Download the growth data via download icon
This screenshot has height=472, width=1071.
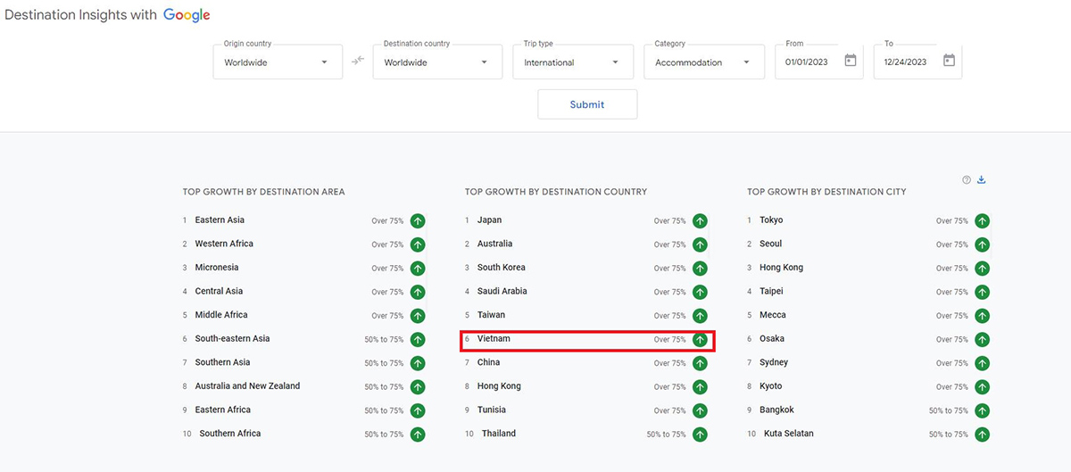click(x=982, y=179)
